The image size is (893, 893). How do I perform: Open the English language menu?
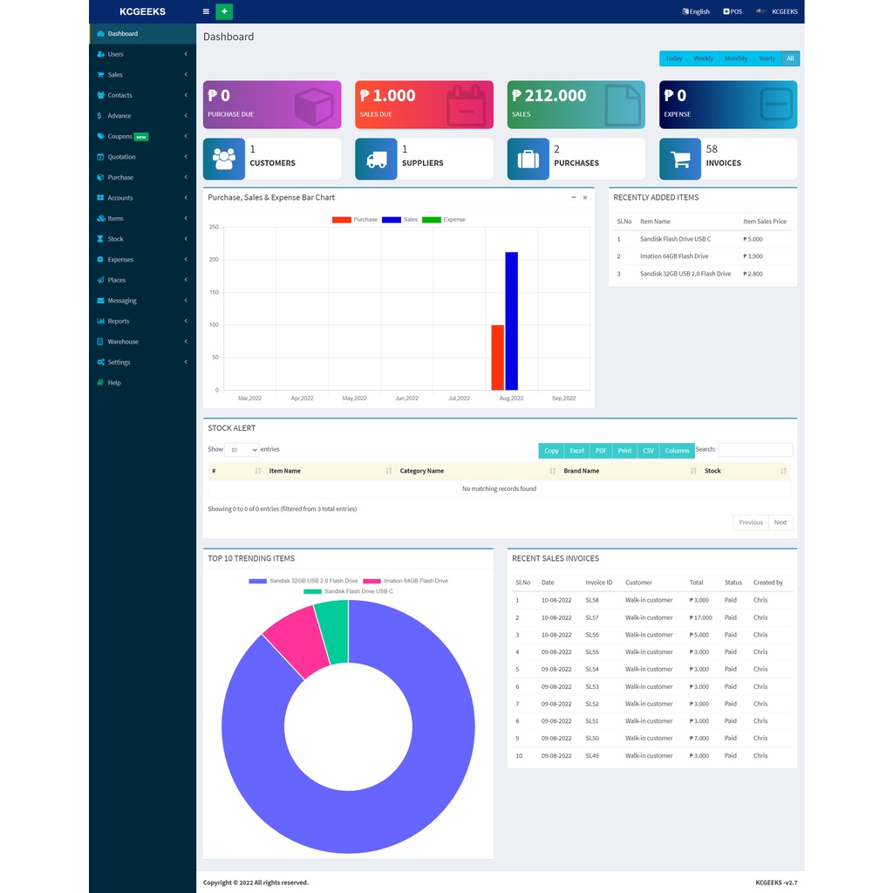pos(695,11)
